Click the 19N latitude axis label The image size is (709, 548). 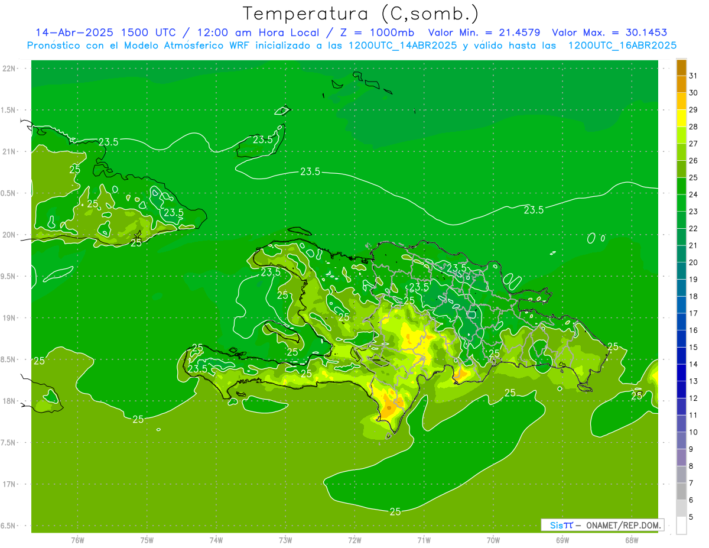pos(9,318)
